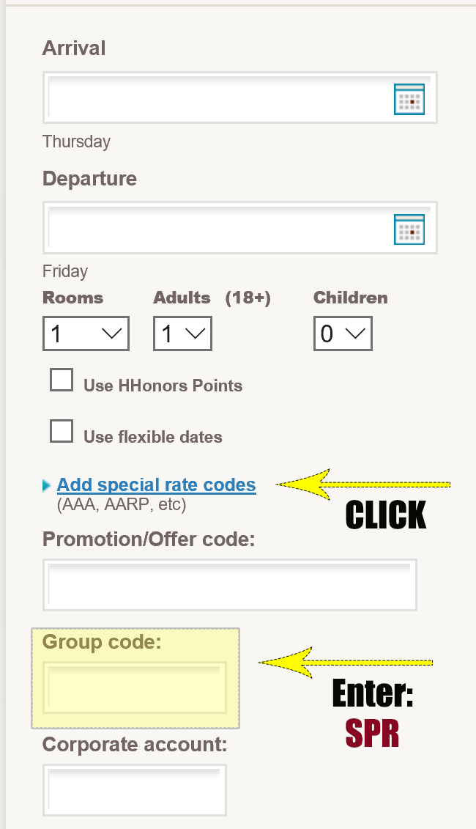Open the Rooms dropdown
Screen dimensions: 476x829
tap(86, 334)
